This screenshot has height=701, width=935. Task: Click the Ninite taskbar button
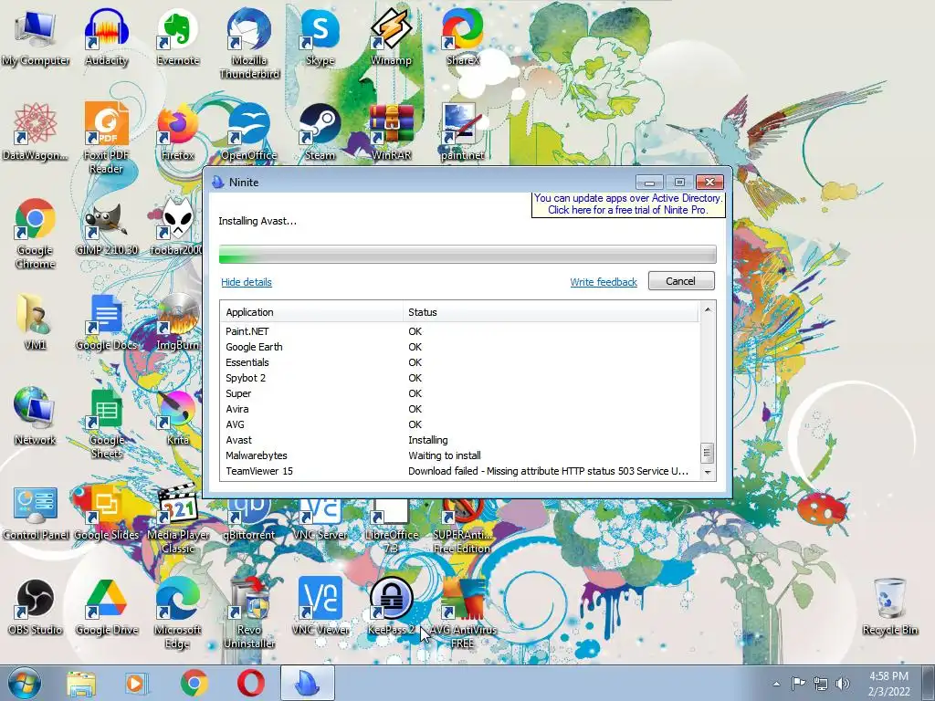coord(308,683)
